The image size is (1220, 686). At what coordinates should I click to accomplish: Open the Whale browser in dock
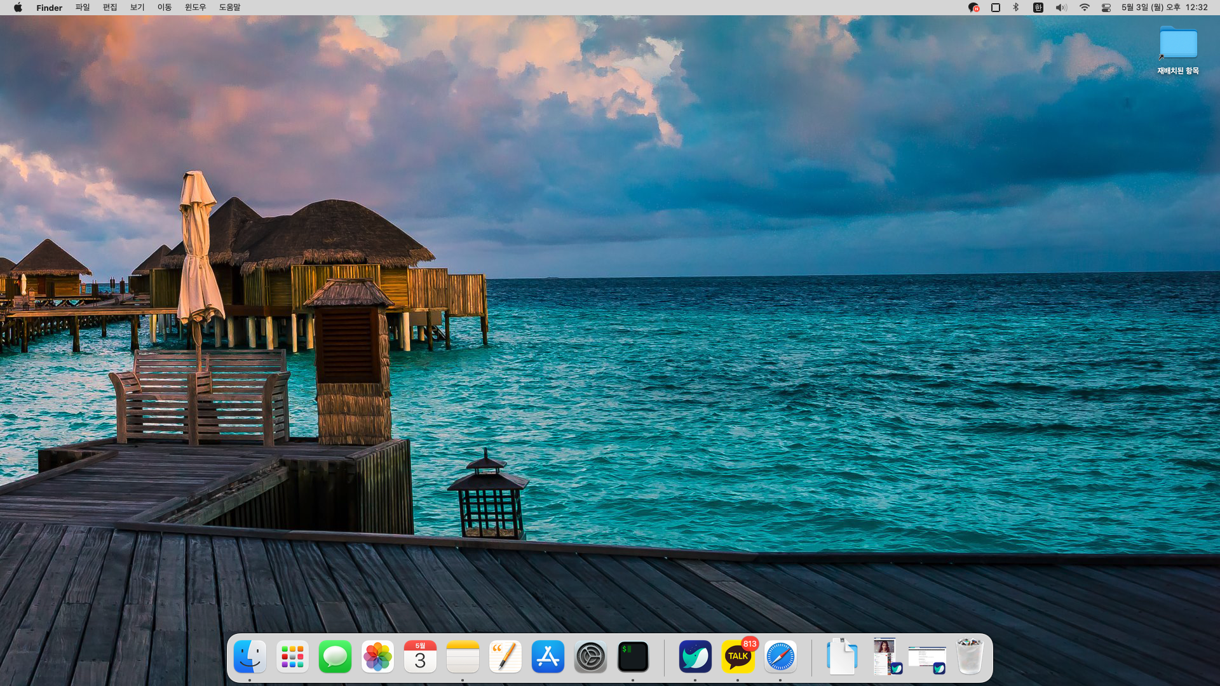(695, 657)
